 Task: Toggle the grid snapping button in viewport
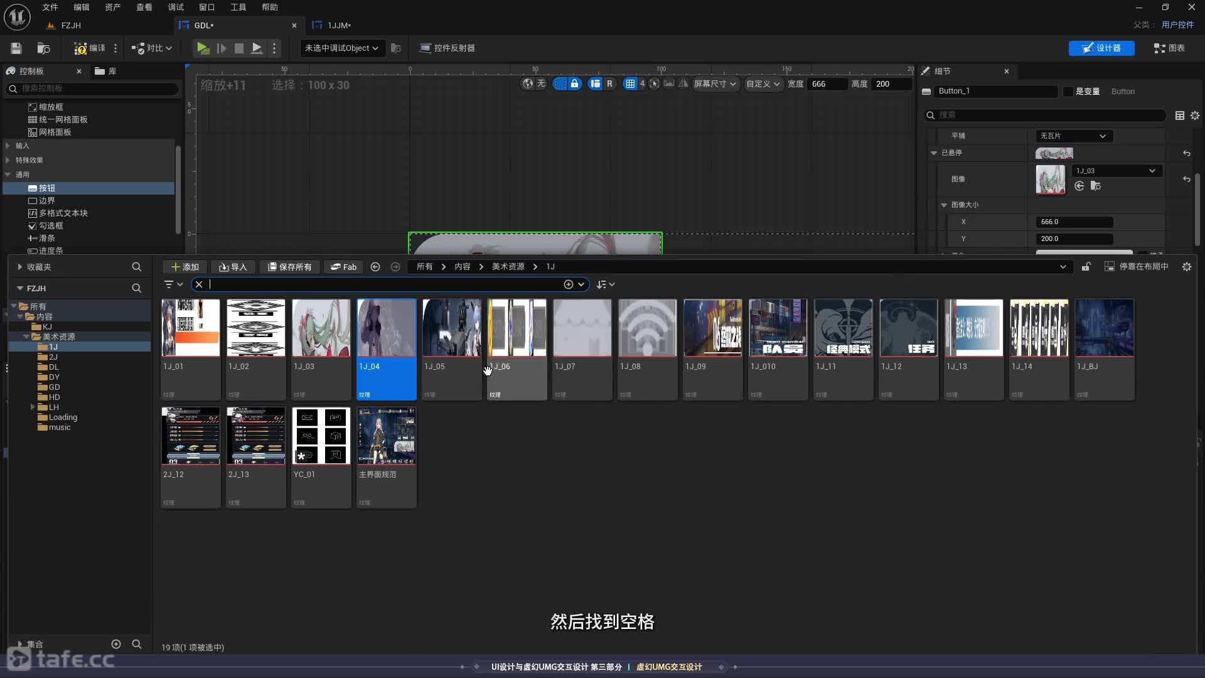tap(630, 84)
